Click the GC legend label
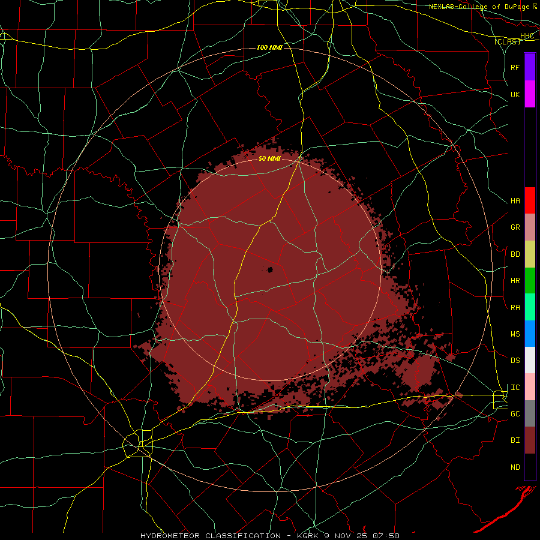 coord(515,413)
